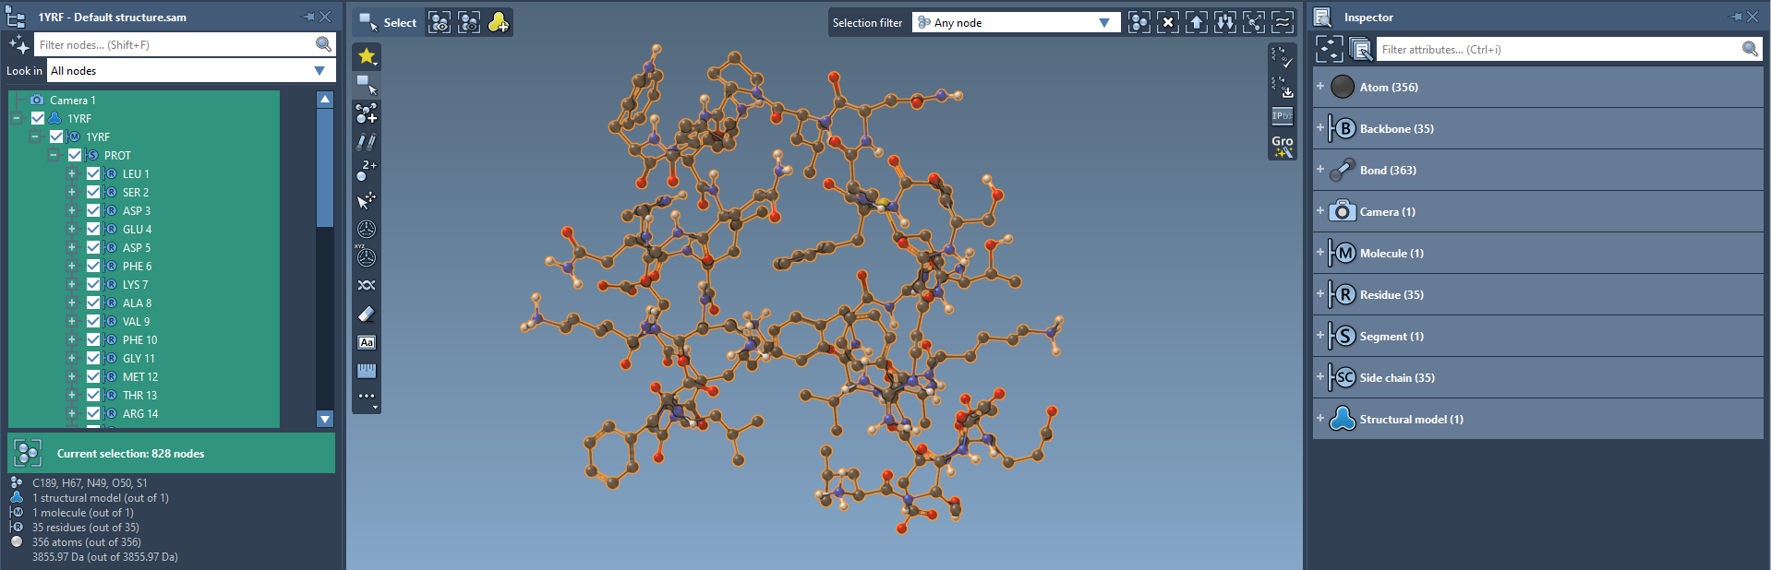Click the Select mode button

coord(388,23)
